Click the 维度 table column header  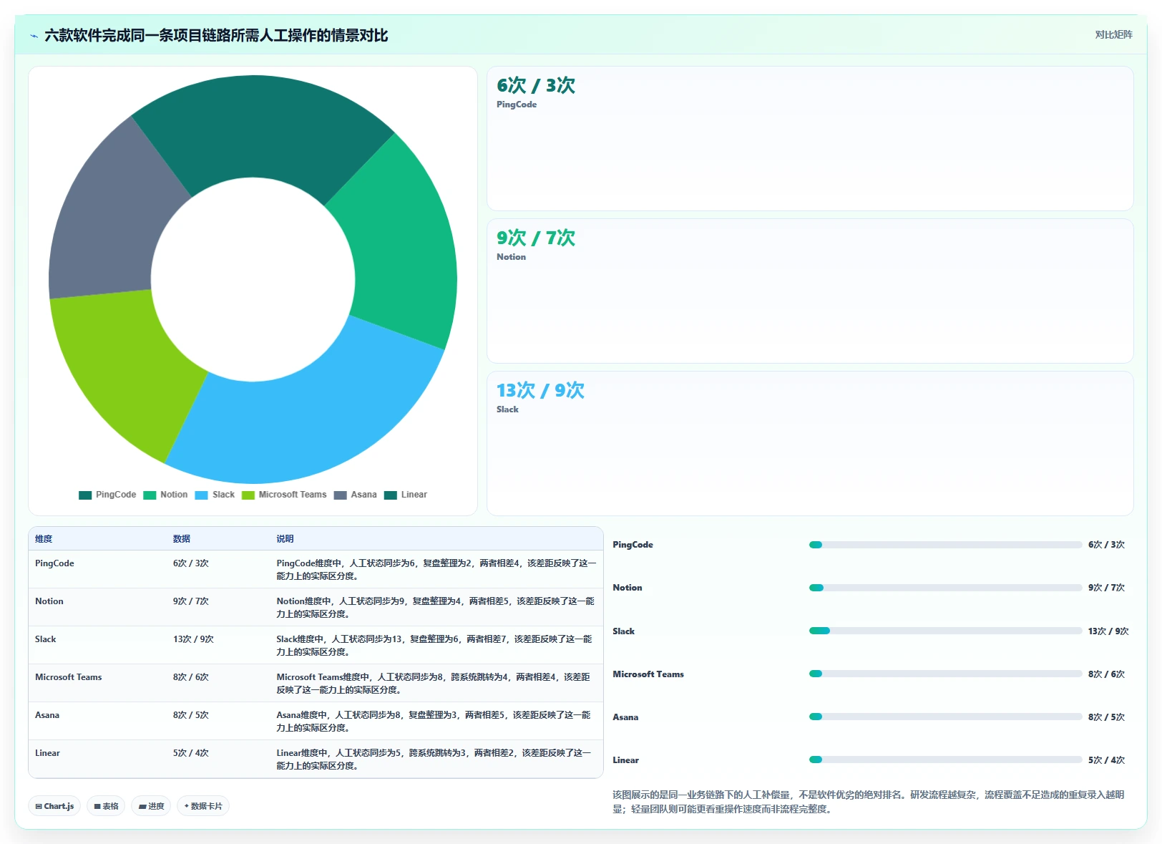click(44, 539)
